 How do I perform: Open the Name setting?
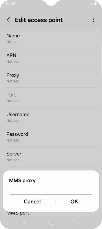click(51, 38)
